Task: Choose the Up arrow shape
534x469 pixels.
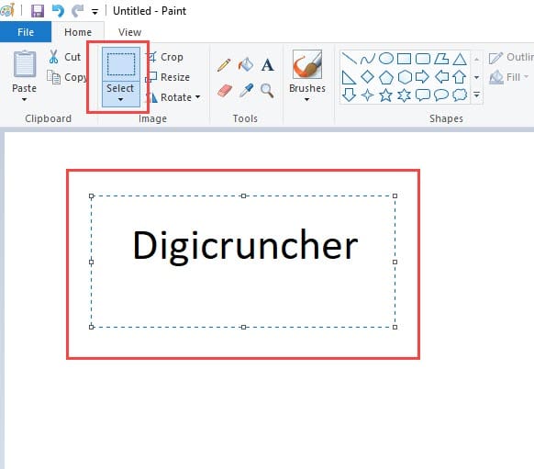Action: tap(460, 77)
